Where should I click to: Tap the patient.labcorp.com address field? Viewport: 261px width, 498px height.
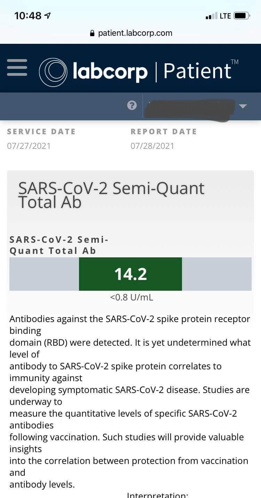135,33
